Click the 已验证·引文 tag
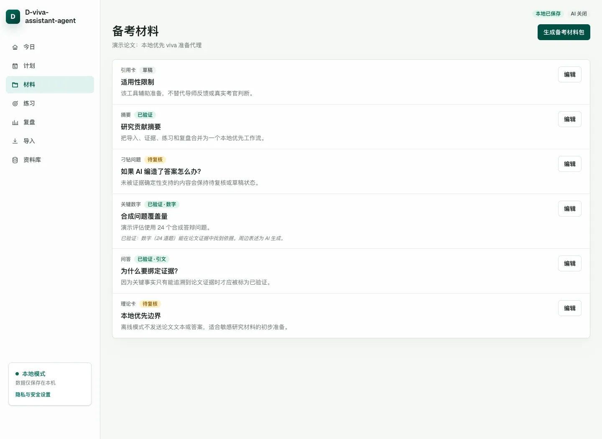Viewport: 602px width, 439px height. pyautogui.click(x=152, y=259)
